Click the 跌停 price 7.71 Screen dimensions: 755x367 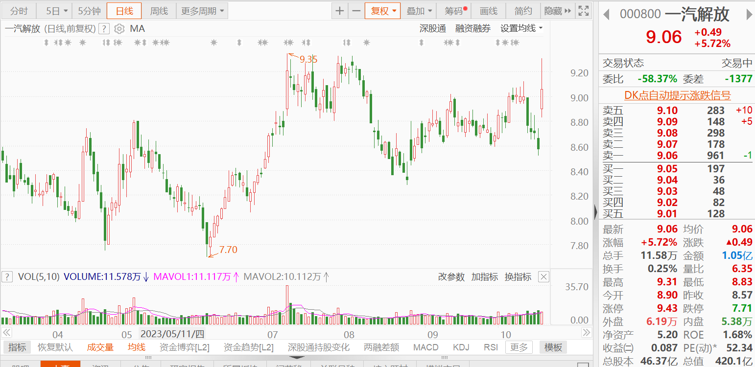(x=742, y=309)
